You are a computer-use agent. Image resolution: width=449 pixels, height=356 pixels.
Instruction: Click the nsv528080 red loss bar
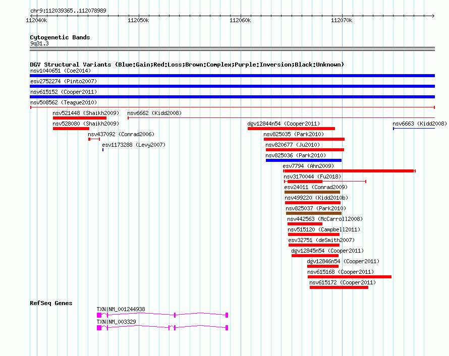point(71,129)
